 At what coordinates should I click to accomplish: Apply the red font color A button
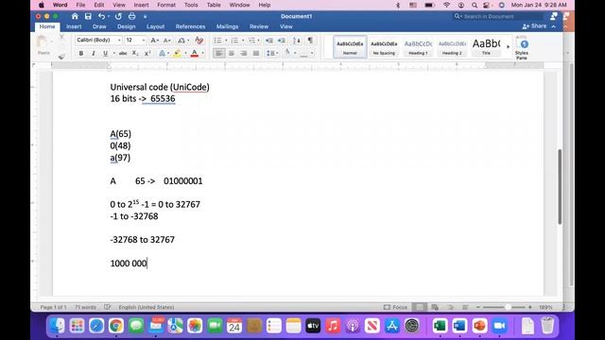tap(195, 54)
